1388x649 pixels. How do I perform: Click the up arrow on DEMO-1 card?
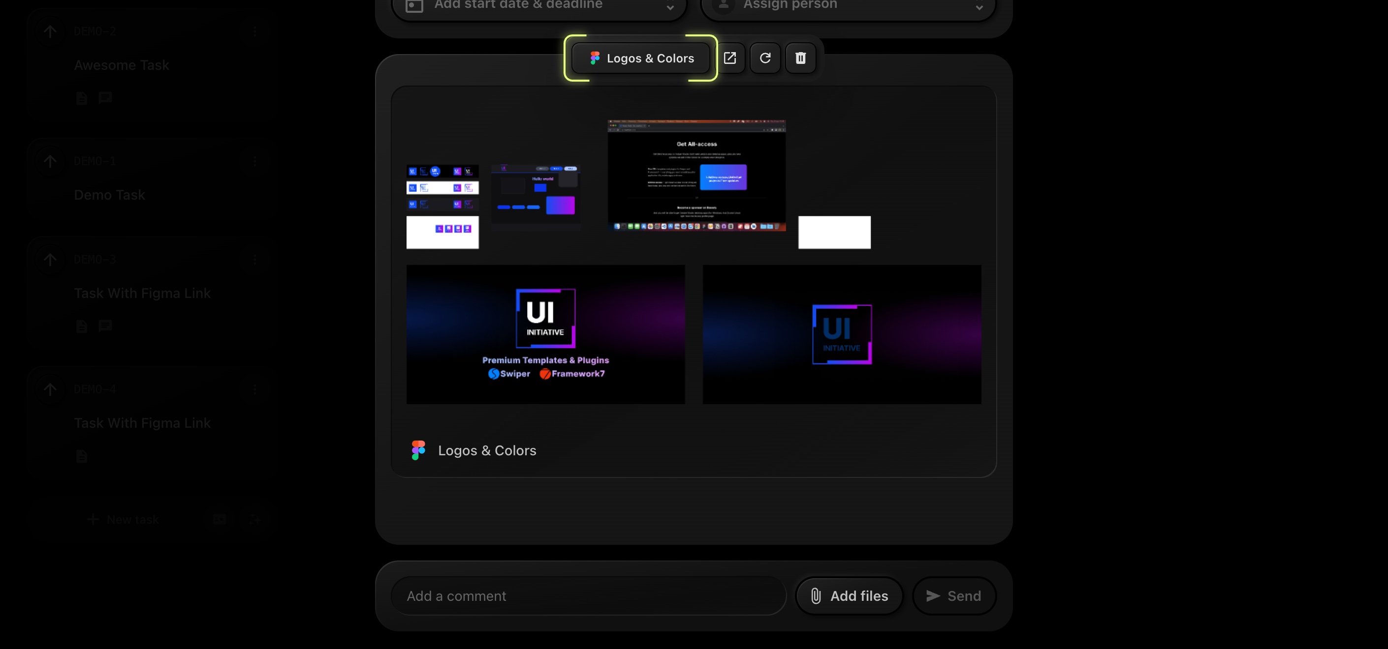click(50, 161)
